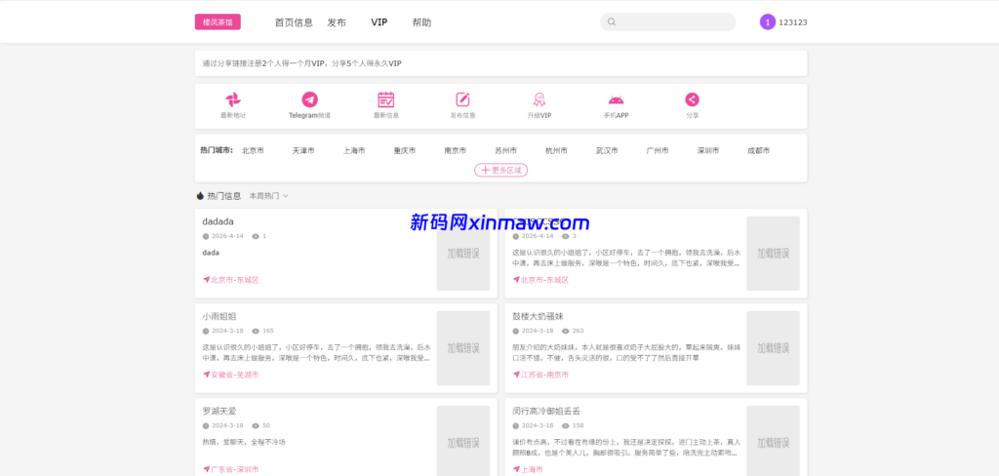
Task: Click the 小雨姐姐 card thumbnail
Action: [x=463, y=348]
